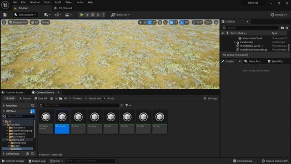Choose the Translate tool in the viewport toolbar
Screen dimensions: 291x164
(145, 22)
